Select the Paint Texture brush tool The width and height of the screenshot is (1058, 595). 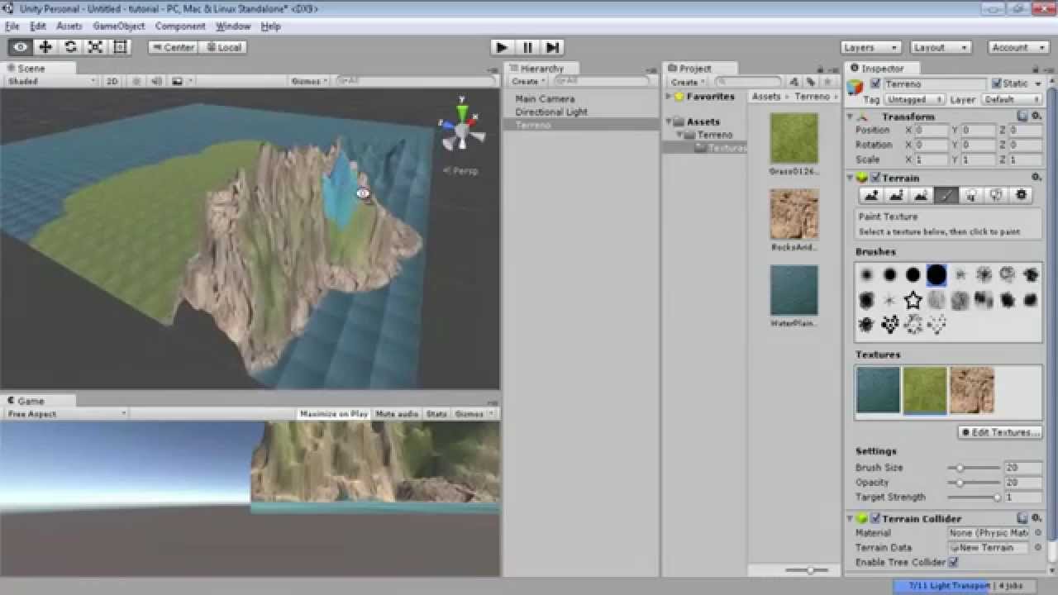click(x=946, y=196)
